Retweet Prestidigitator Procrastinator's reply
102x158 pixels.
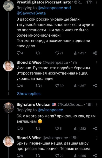pos(38,53)
